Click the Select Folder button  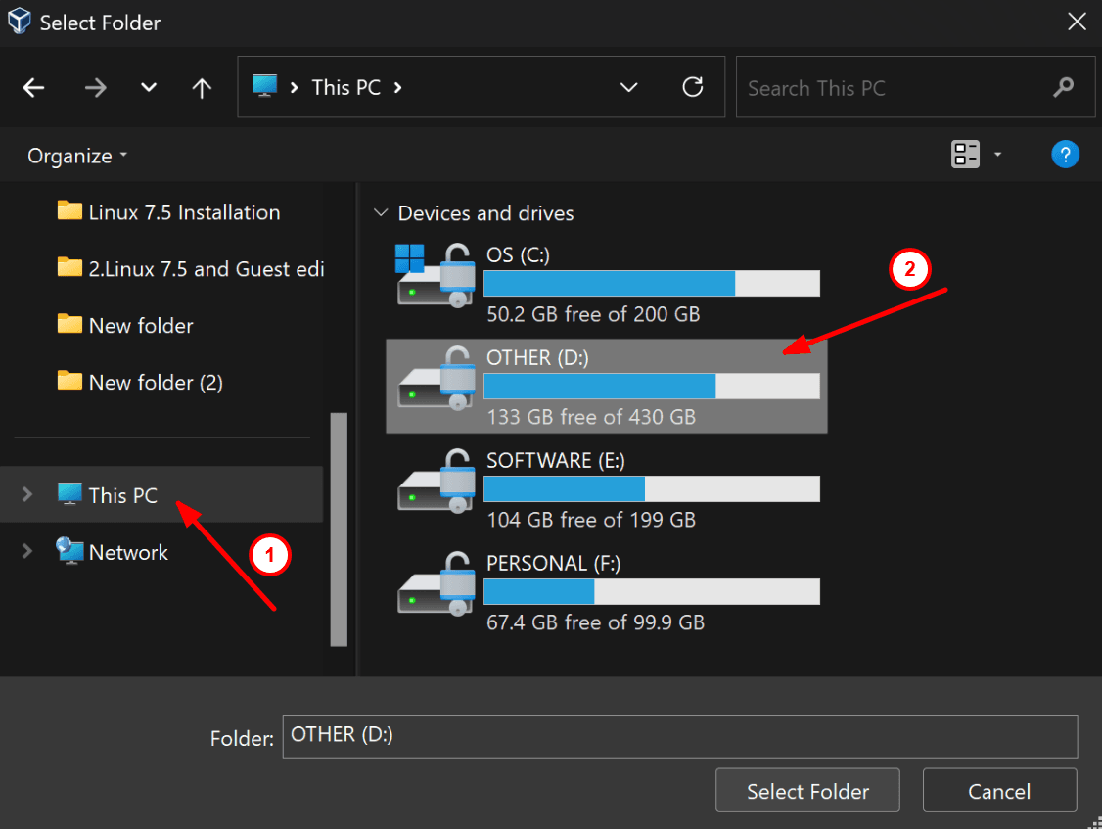(807, 790)
